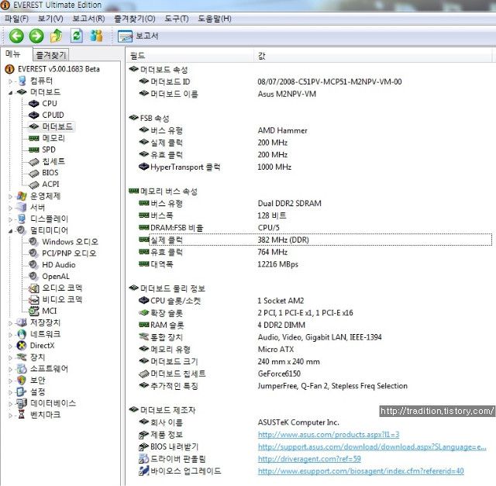
Task: Collapse the 멀티미디어 tree node arrow
Action: coord(10,231)
